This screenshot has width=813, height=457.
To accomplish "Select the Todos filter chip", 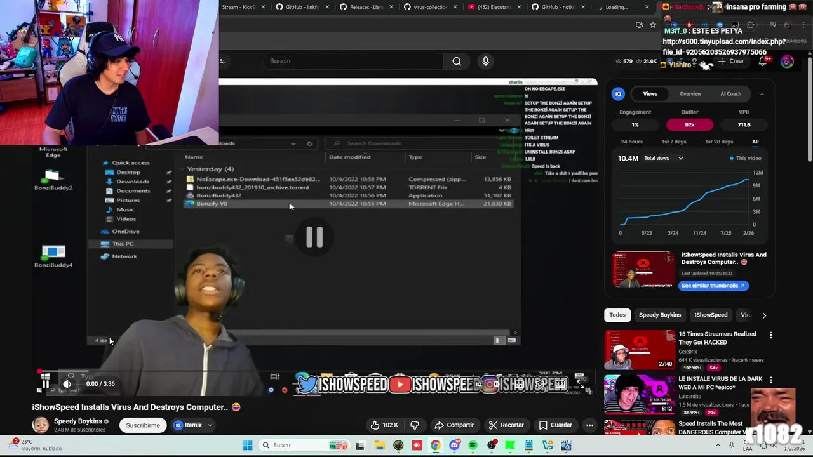I will point(617,315).
